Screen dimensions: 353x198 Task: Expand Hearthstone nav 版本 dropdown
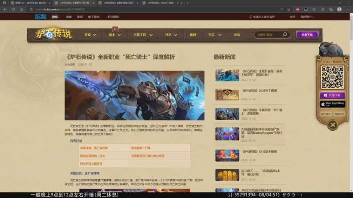click(115, 35)
